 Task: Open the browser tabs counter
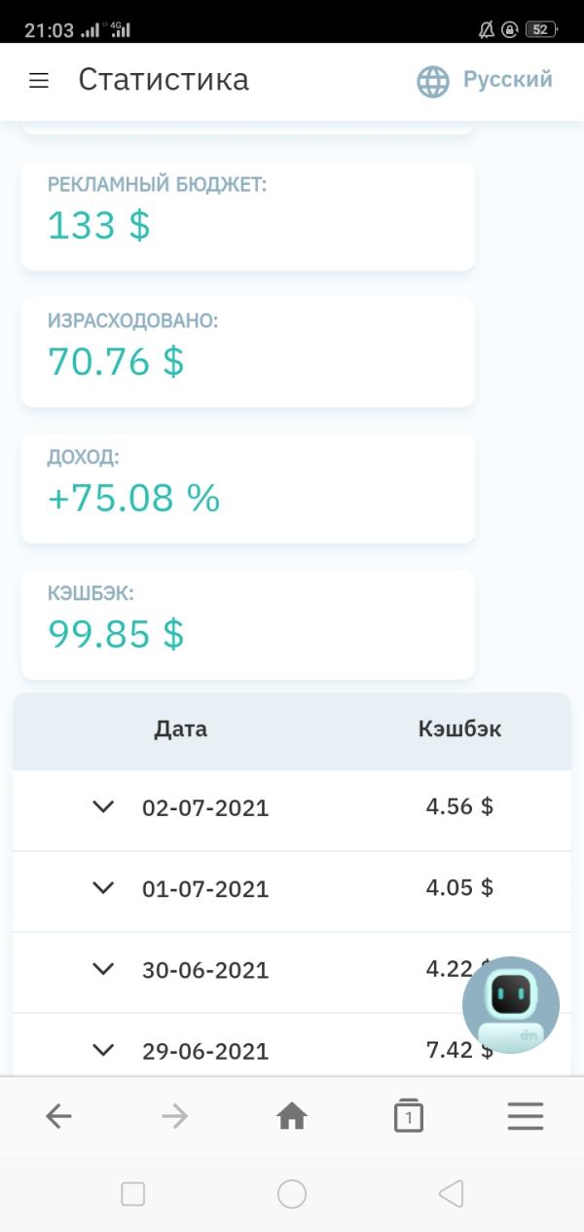409,1116
